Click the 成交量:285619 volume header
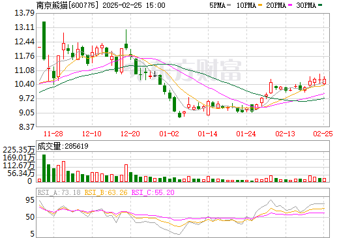339x238 pixels. [x=63, y=146]
